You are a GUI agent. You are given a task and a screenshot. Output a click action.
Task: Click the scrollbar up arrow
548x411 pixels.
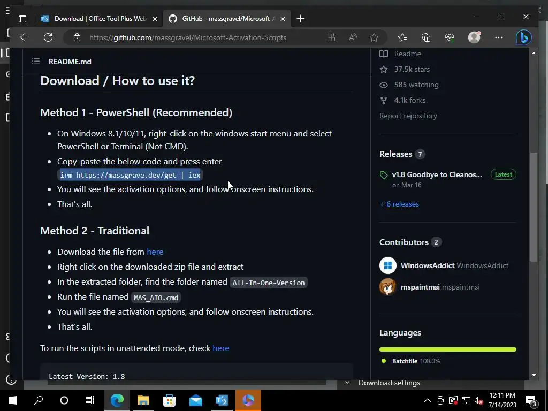click(534, 53)
